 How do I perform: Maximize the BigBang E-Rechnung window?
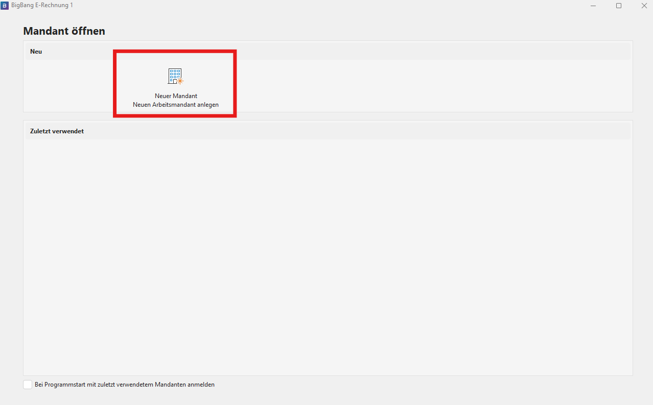[618, 6]
